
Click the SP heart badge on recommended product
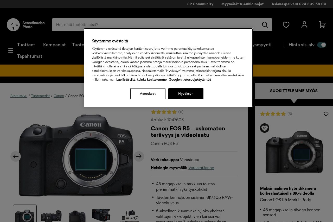265,128
